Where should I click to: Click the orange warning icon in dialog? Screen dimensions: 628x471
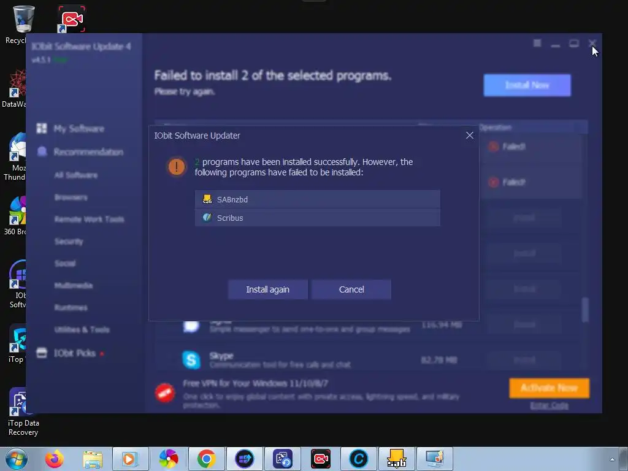click(176, 167)
